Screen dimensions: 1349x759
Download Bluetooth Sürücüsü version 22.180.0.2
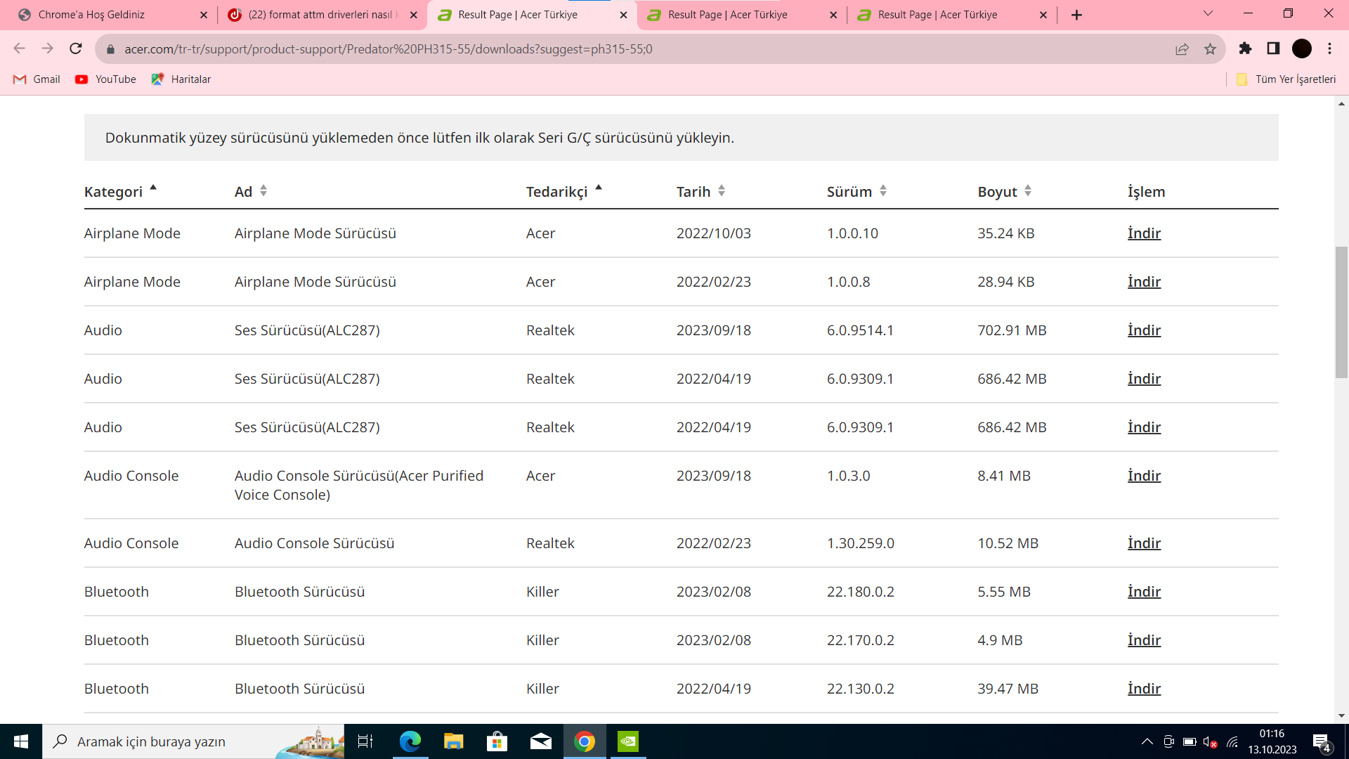point(1144,592)
